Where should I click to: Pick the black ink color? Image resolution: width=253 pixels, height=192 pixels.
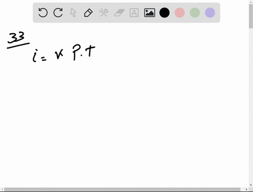click(164, 13)
